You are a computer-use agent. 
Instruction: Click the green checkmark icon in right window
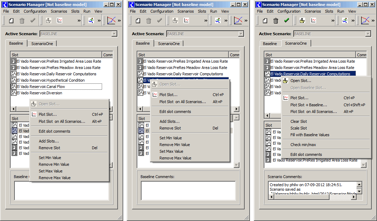pyautogui.click(x=287, y=21)
